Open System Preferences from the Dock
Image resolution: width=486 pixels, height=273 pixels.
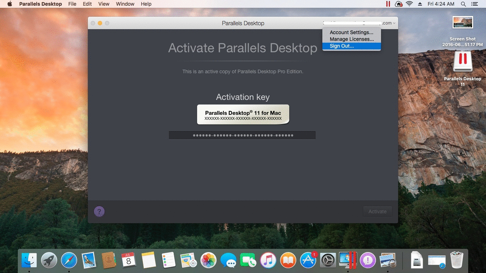click(328, 260)
